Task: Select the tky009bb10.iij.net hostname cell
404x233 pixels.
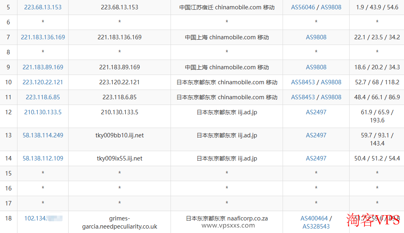Action: (x=119, y=135)
